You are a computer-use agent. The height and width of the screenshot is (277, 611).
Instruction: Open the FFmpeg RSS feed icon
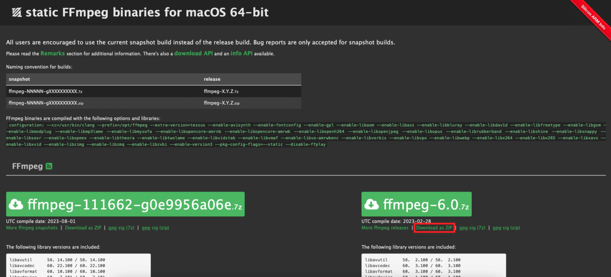(x=49, y=166)
